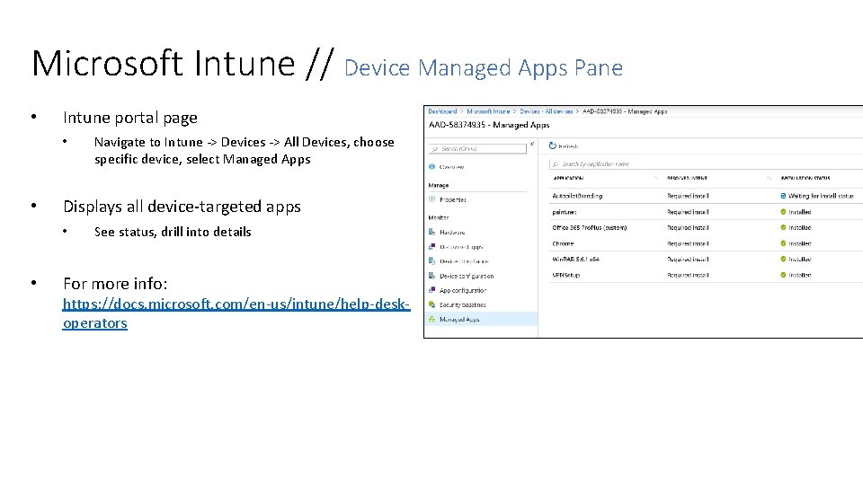Screen dimensions: 863x485
Task: Select the AutopilotBranding application row
Action: 706,196
